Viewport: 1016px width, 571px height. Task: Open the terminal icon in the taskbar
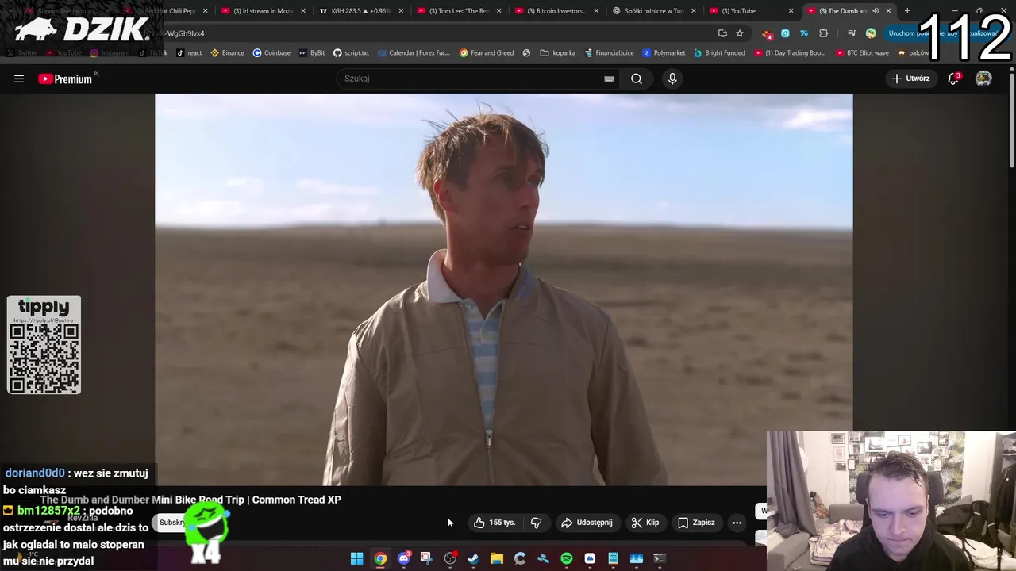click(659, 558)
